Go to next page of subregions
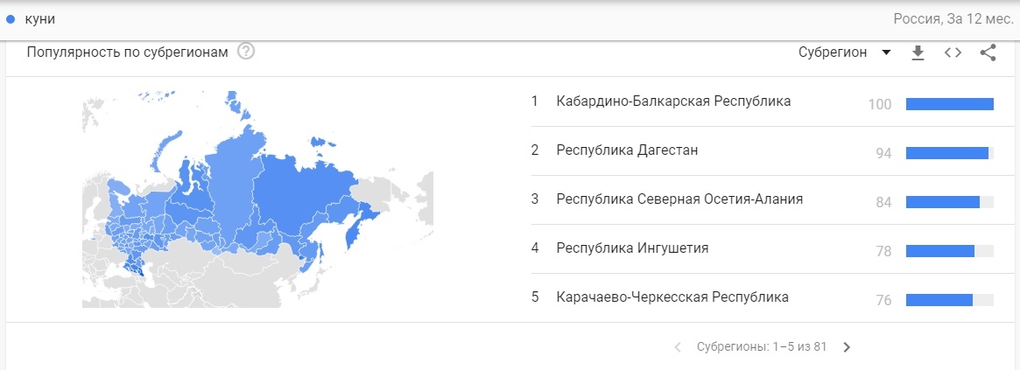Screen dimensions: 1020x370 [846, 347]
